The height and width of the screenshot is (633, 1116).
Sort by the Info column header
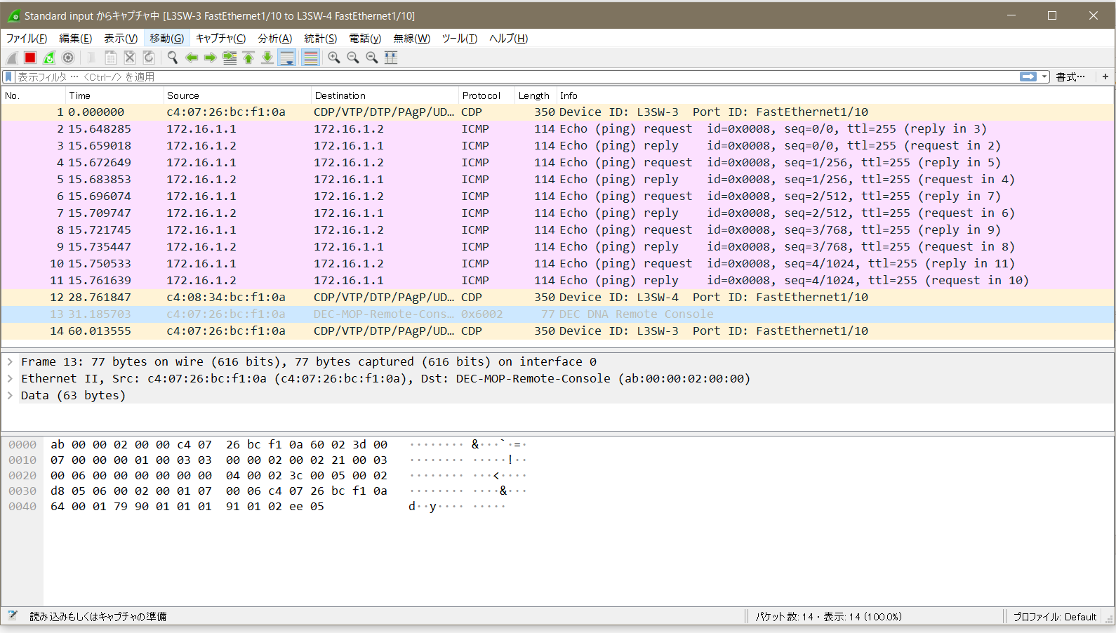835,95
